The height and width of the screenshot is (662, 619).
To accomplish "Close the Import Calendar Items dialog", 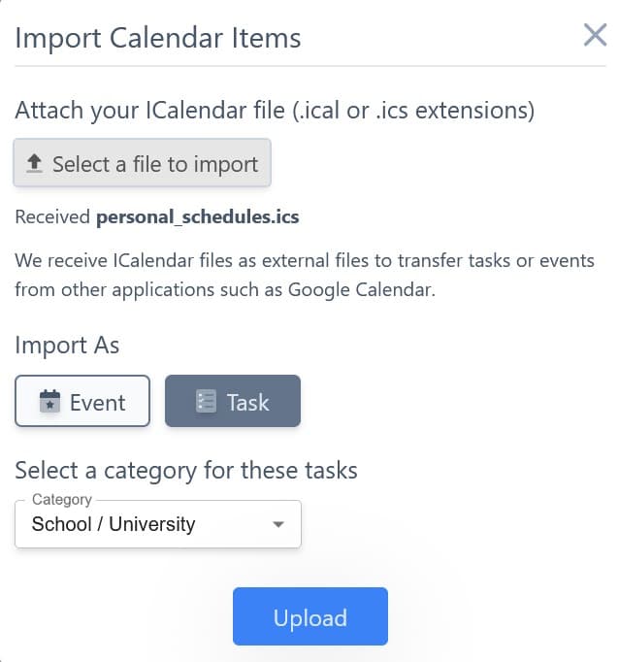I will coord(595,35).
